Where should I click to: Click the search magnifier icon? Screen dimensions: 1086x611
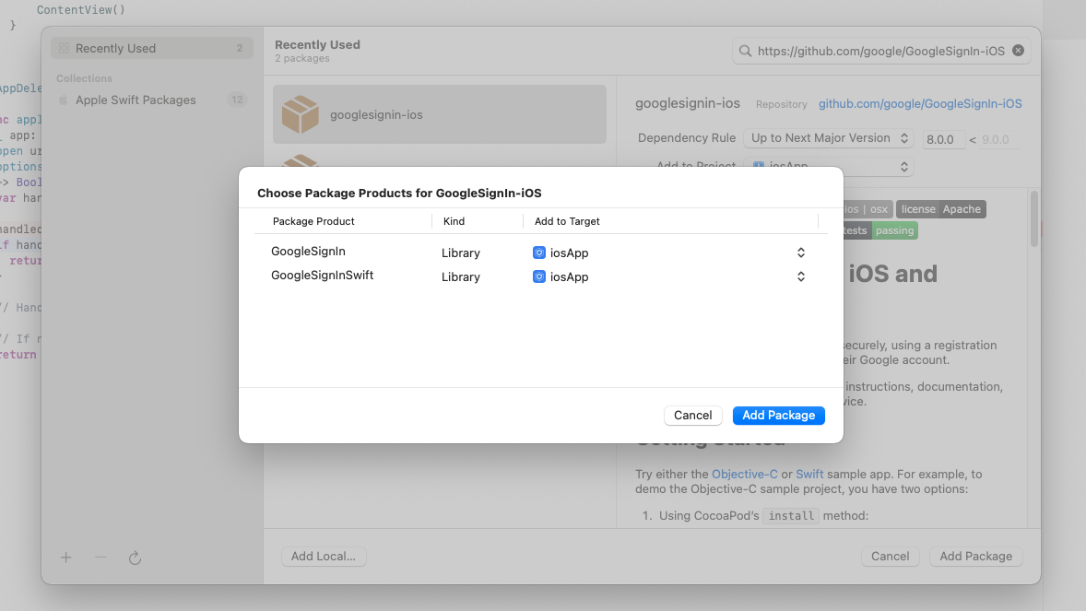pos(745,51)
